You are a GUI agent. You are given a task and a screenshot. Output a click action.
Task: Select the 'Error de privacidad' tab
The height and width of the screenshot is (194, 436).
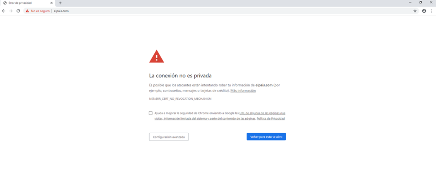click(x=27, y=3)
